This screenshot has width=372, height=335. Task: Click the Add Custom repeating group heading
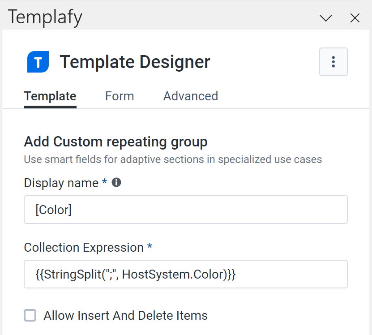115,142
